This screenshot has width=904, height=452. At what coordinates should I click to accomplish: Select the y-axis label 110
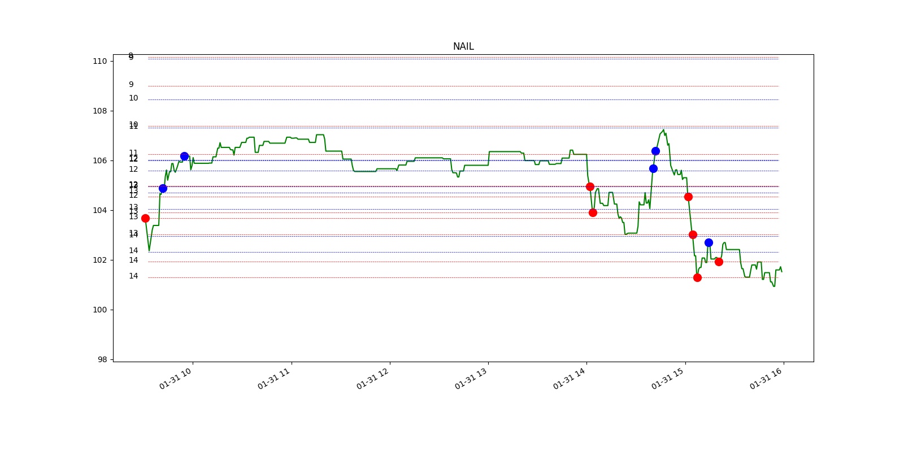coord(100,61)
